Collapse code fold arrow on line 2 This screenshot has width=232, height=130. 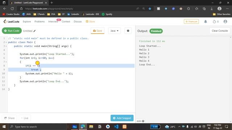(6, 42)
